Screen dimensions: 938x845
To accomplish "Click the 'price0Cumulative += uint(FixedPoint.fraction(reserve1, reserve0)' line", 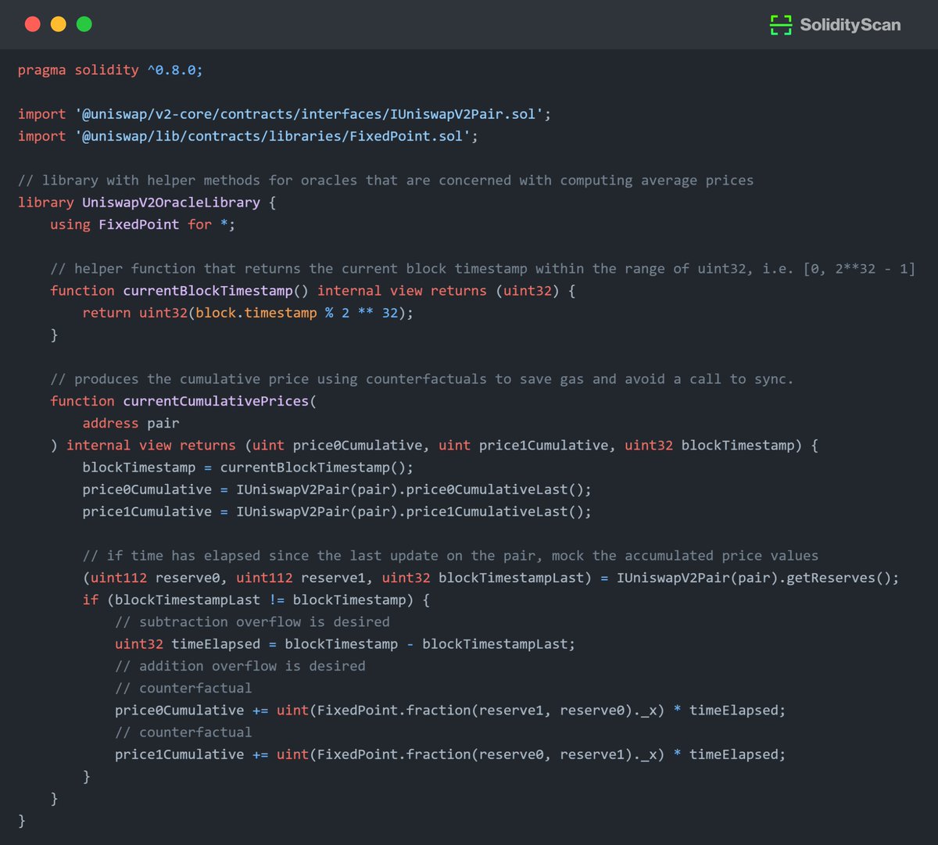I will click(x=450, y=711).
